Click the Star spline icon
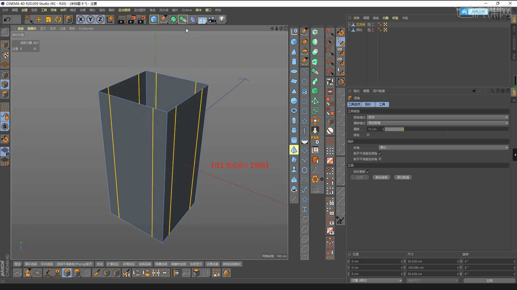Screen dimensions: 517x290 pyautogui.click(x=304, y=121)
